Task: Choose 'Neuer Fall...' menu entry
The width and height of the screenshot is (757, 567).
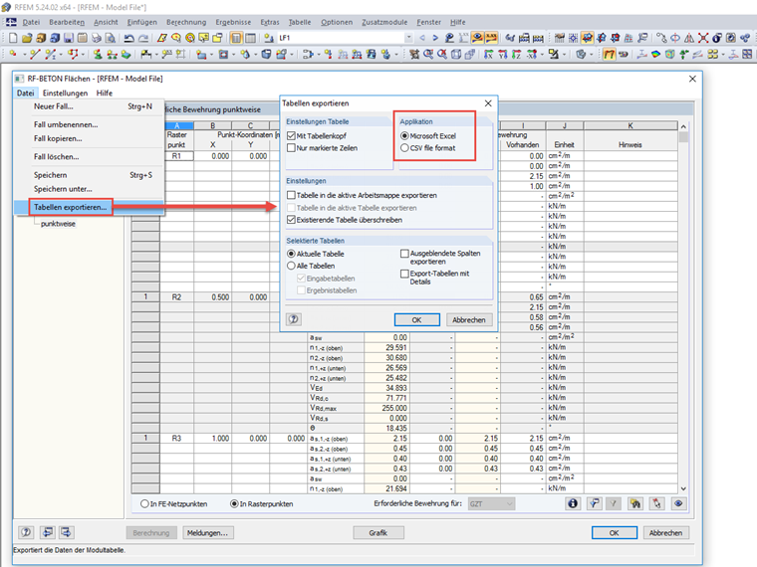Action: click(x=54, y=106)
